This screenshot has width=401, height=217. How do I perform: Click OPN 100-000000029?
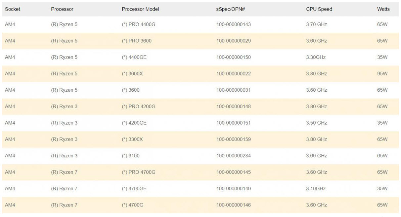point(233,41)
